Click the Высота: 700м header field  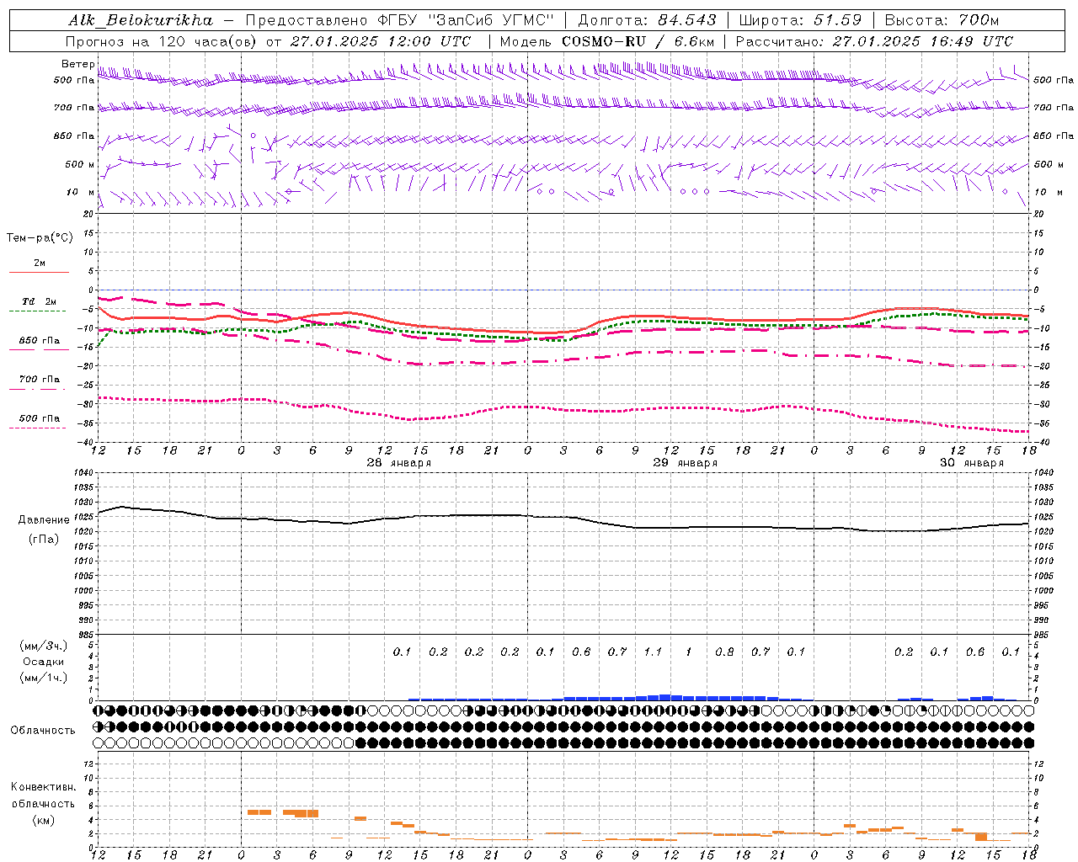pos(942,19)
